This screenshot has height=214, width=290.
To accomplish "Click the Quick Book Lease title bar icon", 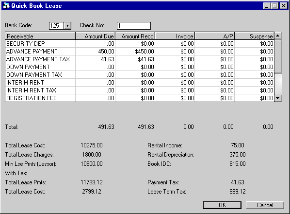I will point(6,6).
